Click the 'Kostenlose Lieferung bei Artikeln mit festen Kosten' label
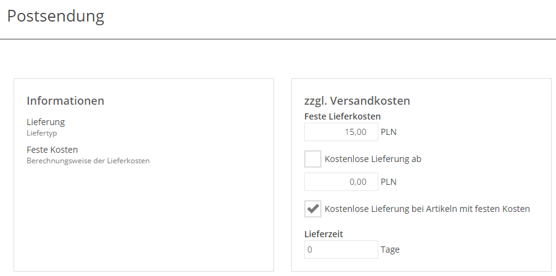Screen dimensions: 556x276 tap(427, 209)
